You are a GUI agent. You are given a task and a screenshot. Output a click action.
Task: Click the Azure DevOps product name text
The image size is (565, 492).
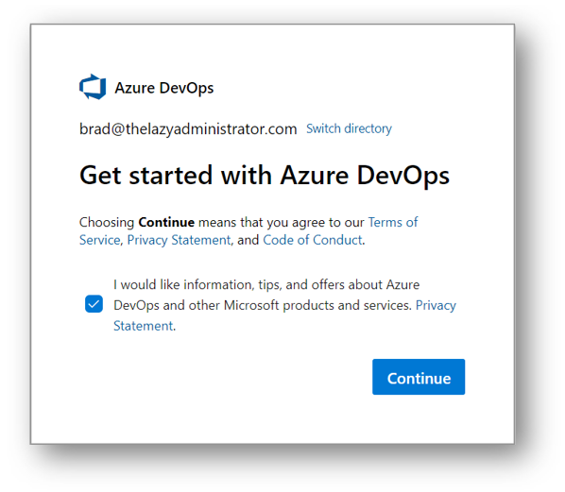[164, 88]
